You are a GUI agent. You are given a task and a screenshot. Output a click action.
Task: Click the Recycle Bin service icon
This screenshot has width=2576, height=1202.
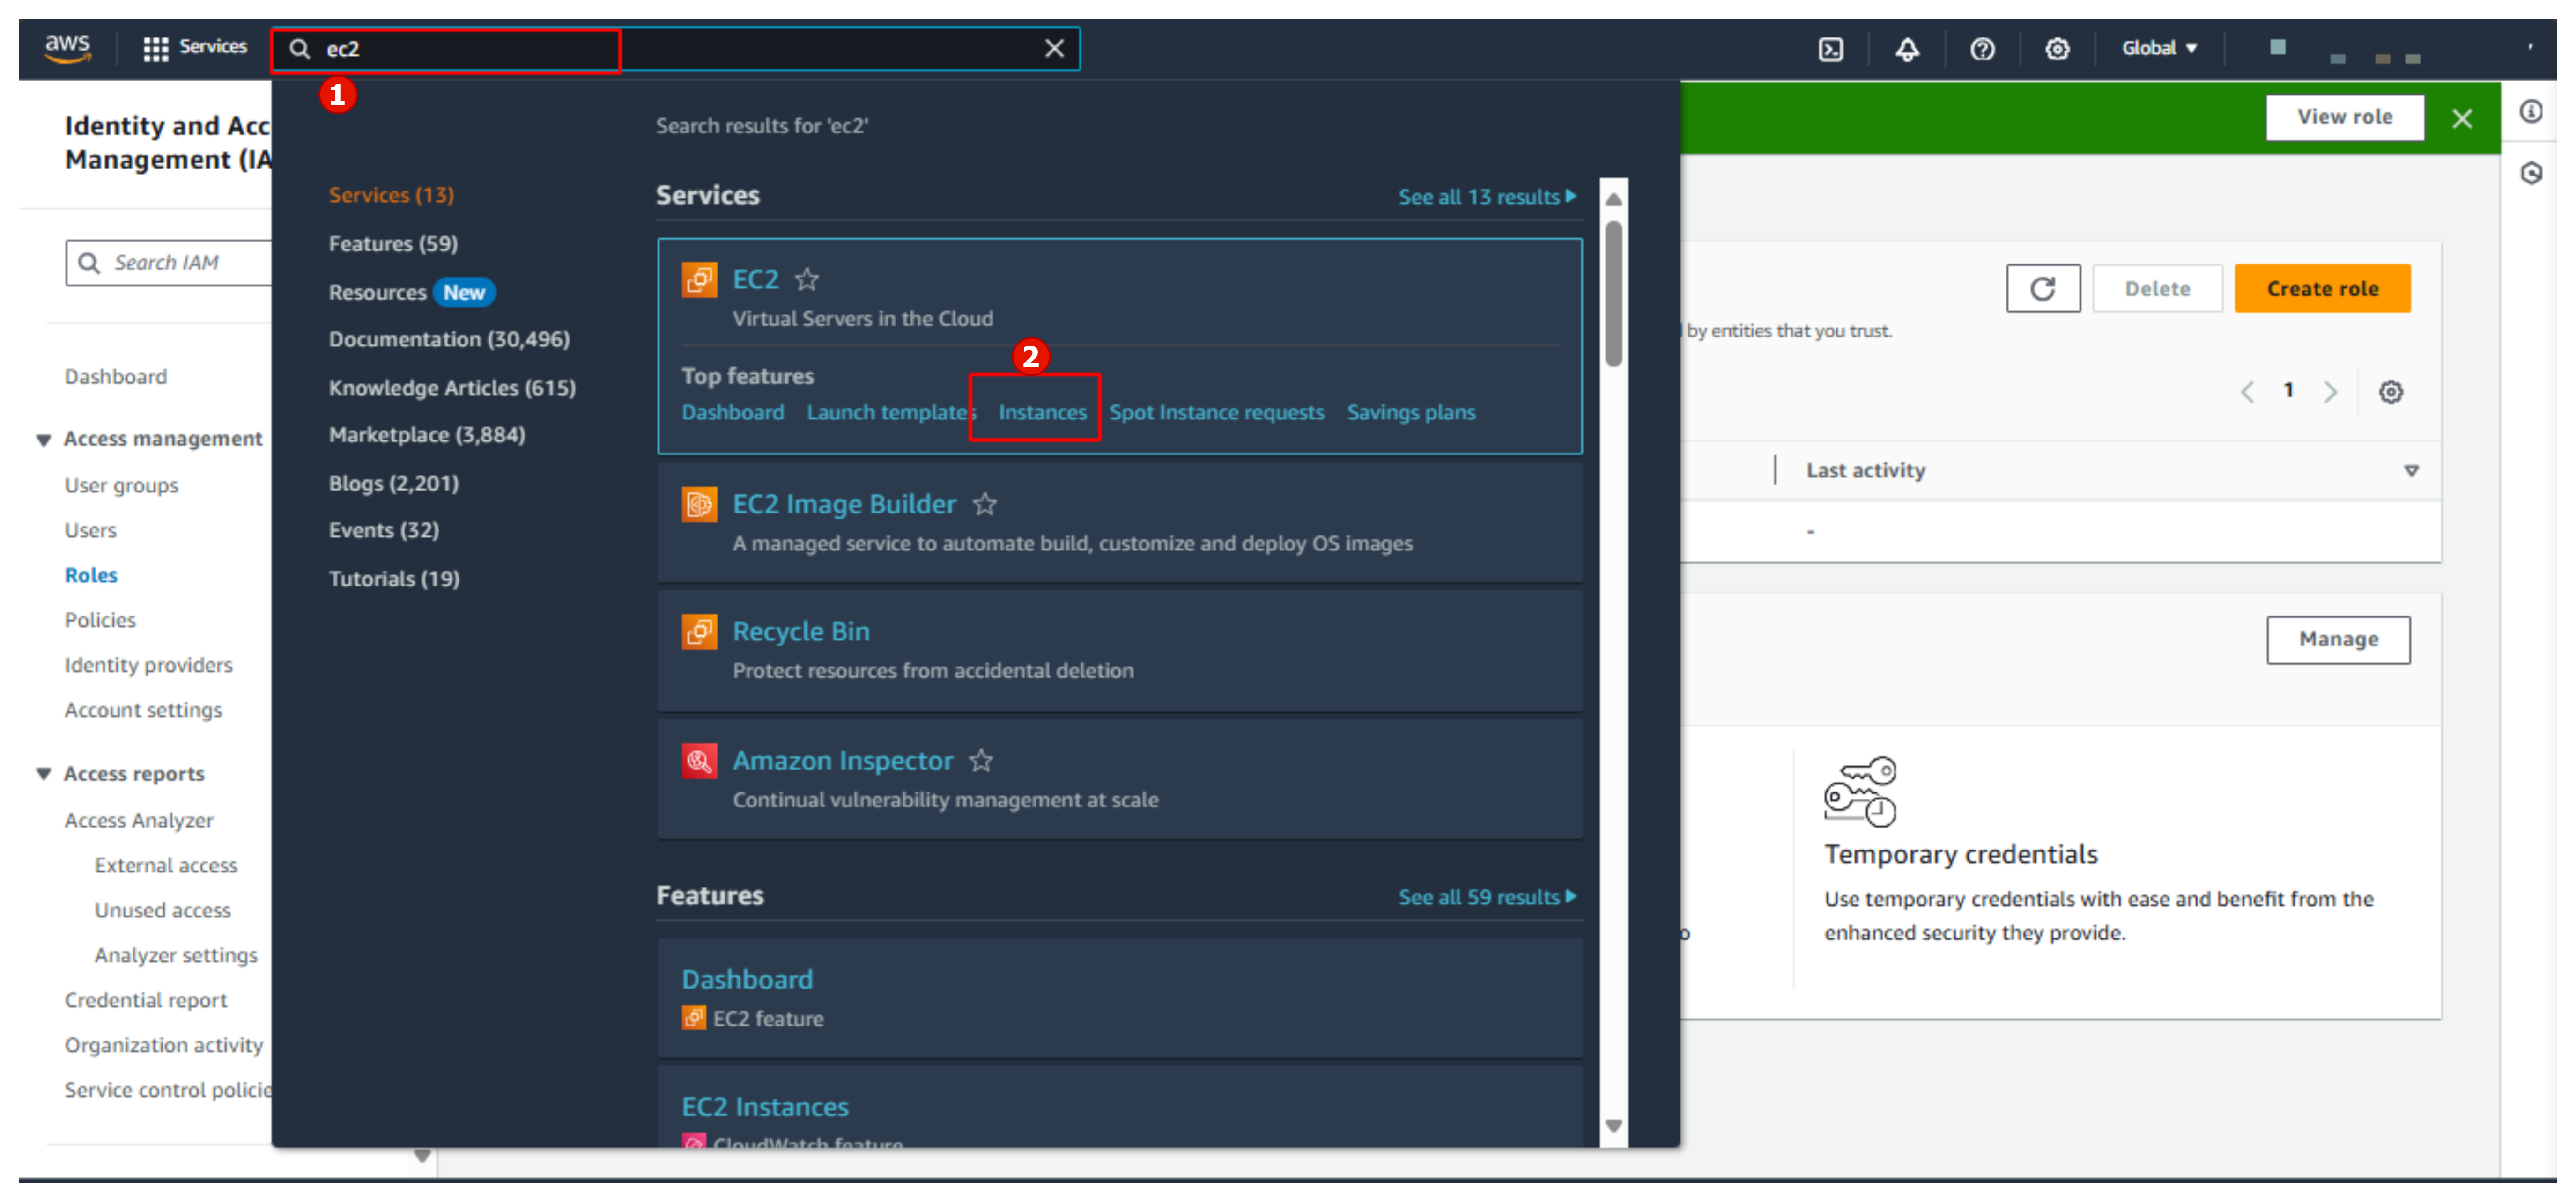click(x=699, y=631)
